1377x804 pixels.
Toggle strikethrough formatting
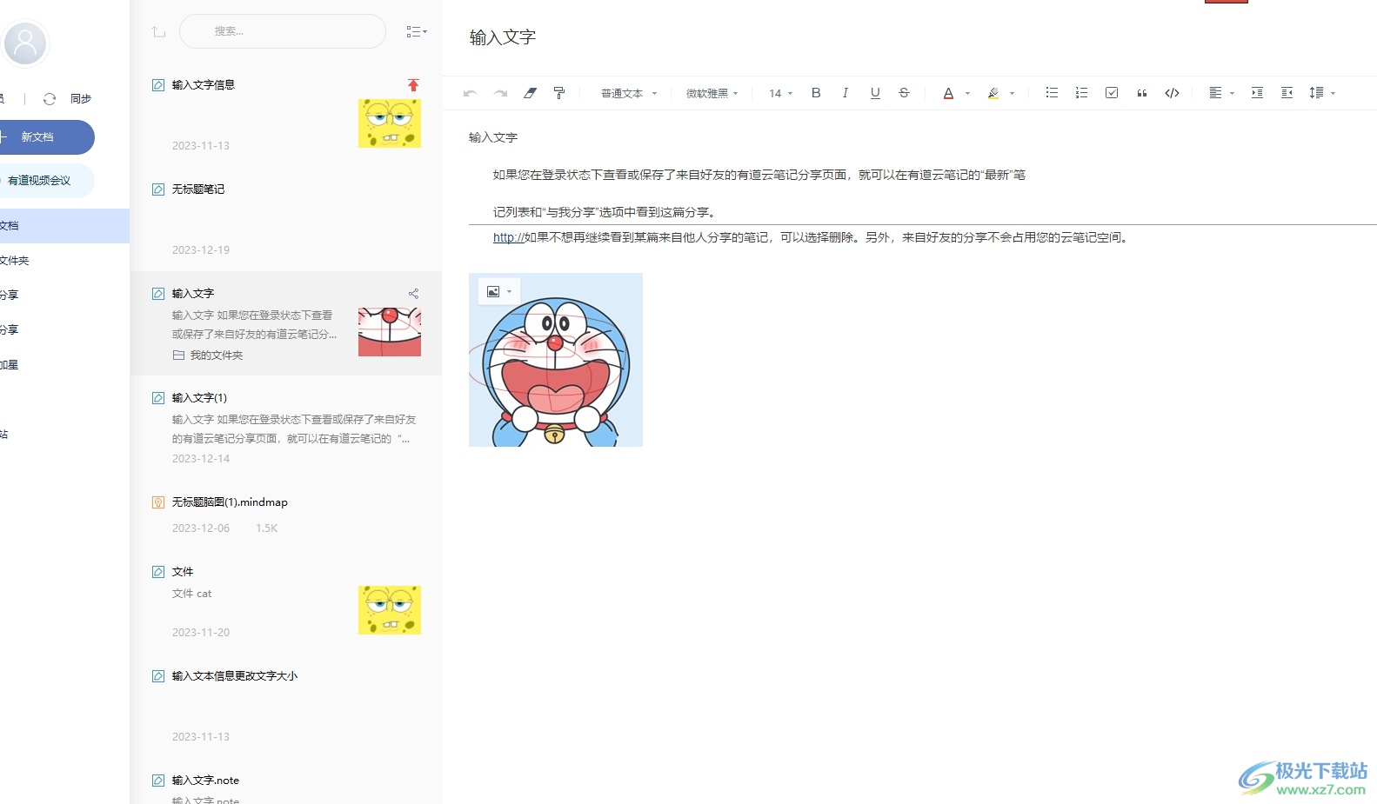pos(904,93)
